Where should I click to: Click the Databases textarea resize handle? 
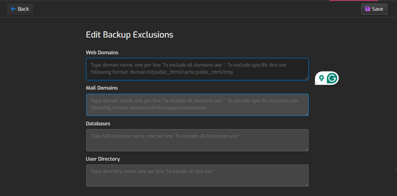[x=307, y=149]
